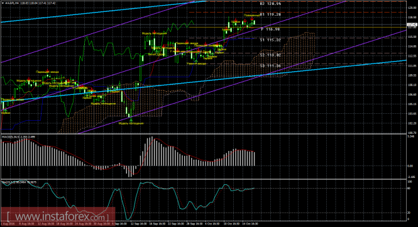Image resolution: width=418 pixels, height=227 pixels.
Task: Select the S2 113.02 support label
Action: coord(270,55)
